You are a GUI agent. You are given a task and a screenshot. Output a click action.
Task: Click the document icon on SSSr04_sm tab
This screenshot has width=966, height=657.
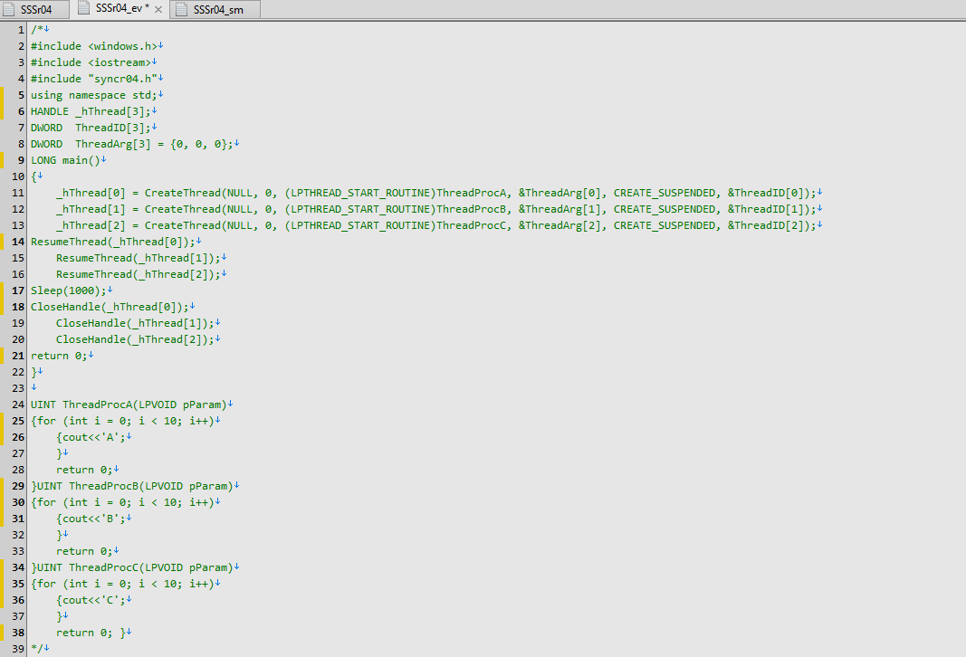[181, 9]
